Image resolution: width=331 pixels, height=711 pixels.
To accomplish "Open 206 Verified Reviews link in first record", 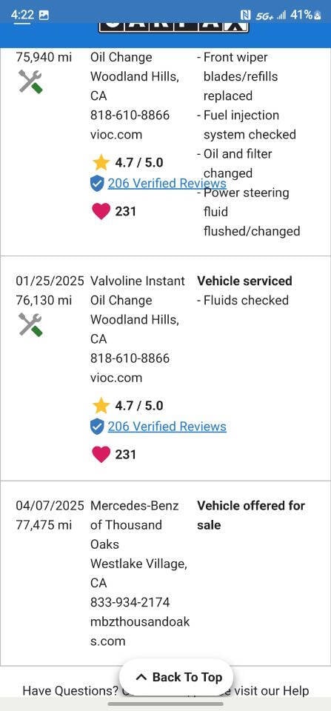I will (167, 183).
